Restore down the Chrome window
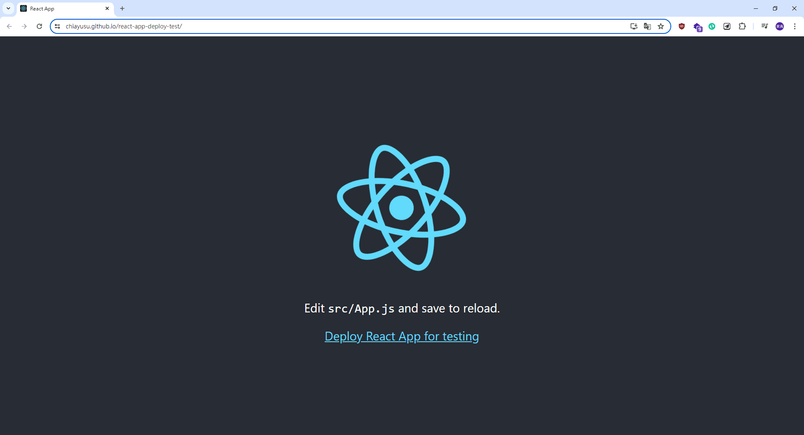The width and height of the screenshot is (804, 435). (775, 8)
